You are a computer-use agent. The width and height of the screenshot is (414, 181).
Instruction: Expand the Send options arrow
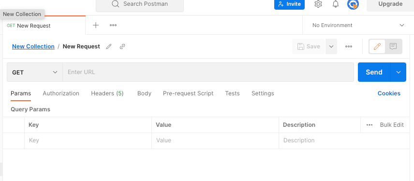tap(399, 72)
